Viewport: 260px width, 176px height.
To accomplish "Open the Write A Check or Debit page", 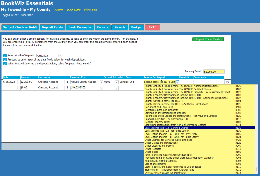I will pyautogui.click(x=20, y=27).
